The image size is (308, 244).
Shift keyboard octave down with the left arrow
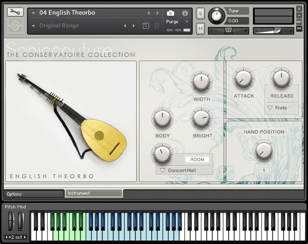pyautogui.click(x=7, y=237)
